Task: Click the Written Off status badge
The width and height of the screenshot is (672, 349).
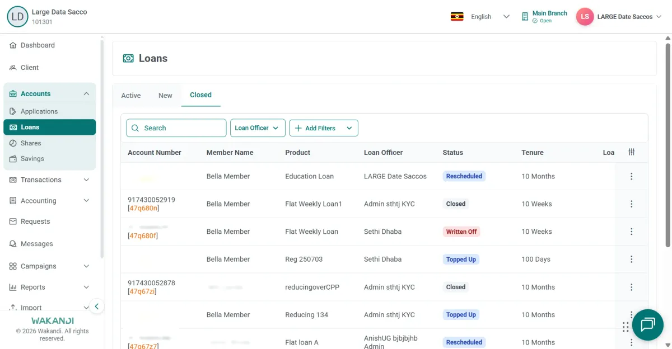Action: tap(461, 232)
